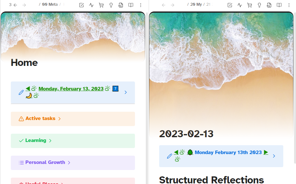The image size is (296, 184).
Task: Open the three-dot more options menu on the right
Action: [x=289, y=5]
